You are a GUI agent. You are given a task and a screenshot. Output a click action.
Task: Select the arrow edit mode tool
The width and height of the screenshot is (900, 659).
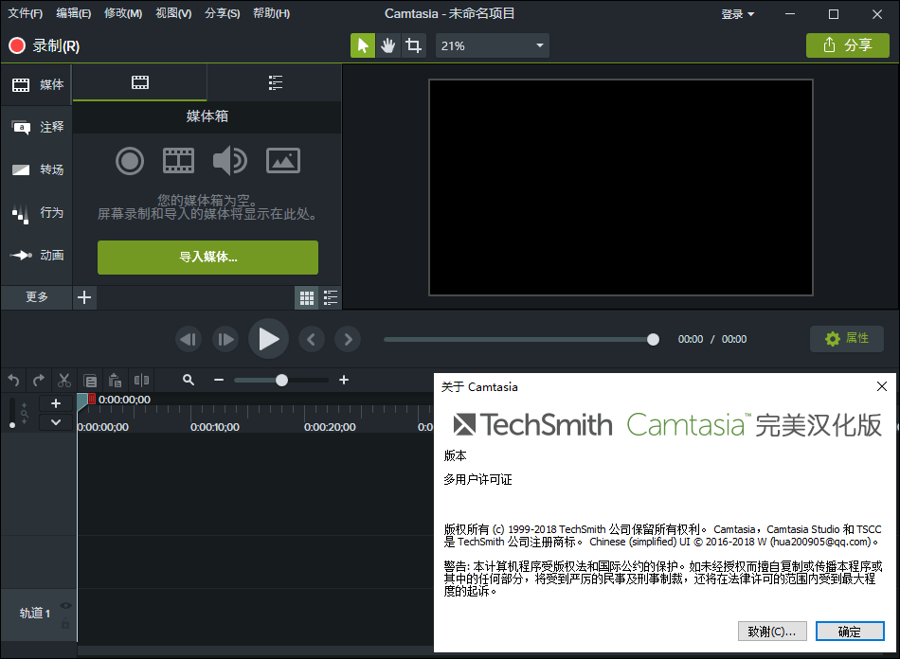pyautogui.click(x=363, y=45)
